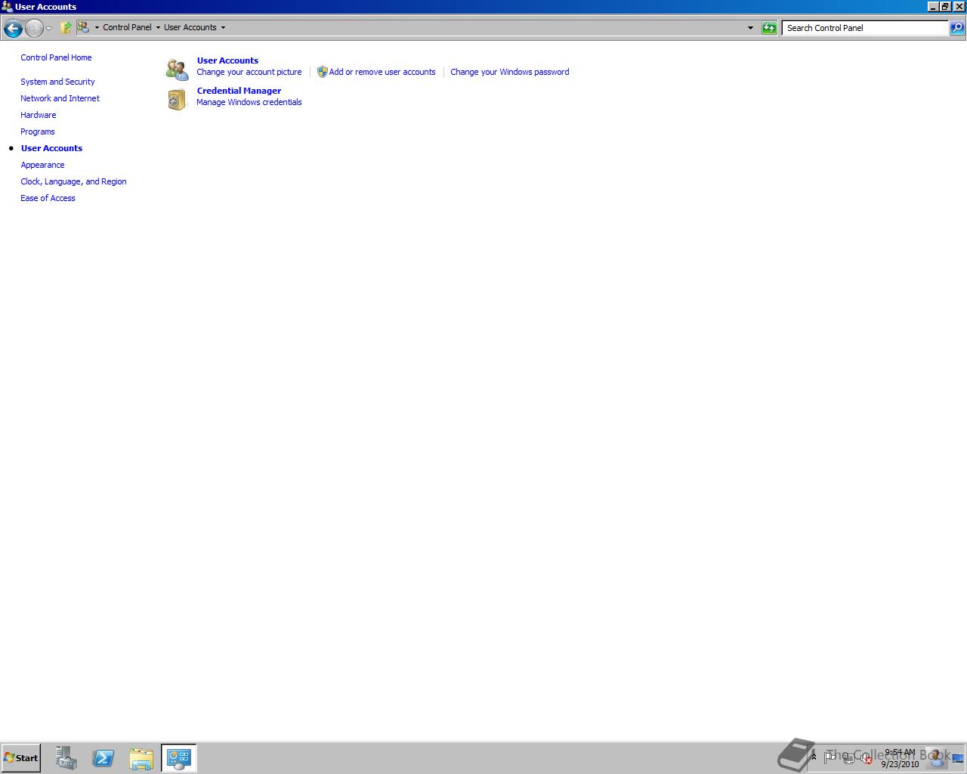Open Network and Internet category
The height and width of the screenshot is (774, 967).
point(60,98)
